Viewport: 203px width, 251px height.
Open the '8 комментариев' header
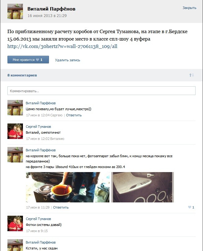tap(22, 75)
